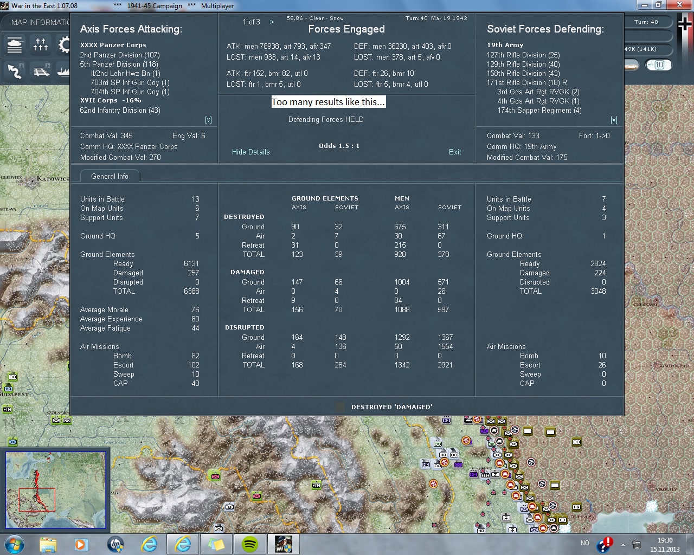
Task: Select the 3rd Gds Art Rgt RVGK entry
Action: (x=538, y=92)
